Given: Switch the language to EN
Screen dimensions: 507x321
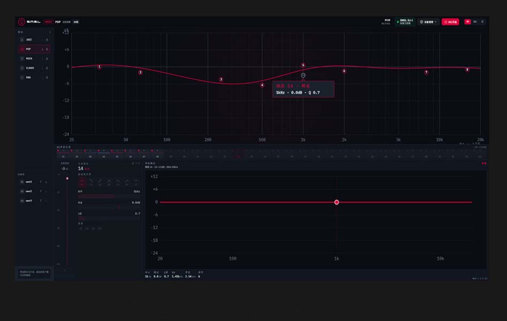Looking at the screenshot, I should point(475,21).
